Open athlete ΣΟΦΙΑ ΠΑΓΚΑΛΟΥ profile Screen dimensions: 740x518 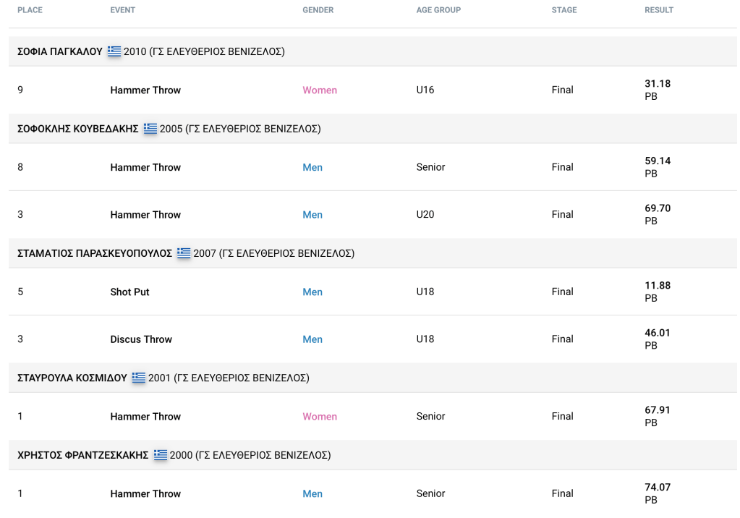click(60, 52)
